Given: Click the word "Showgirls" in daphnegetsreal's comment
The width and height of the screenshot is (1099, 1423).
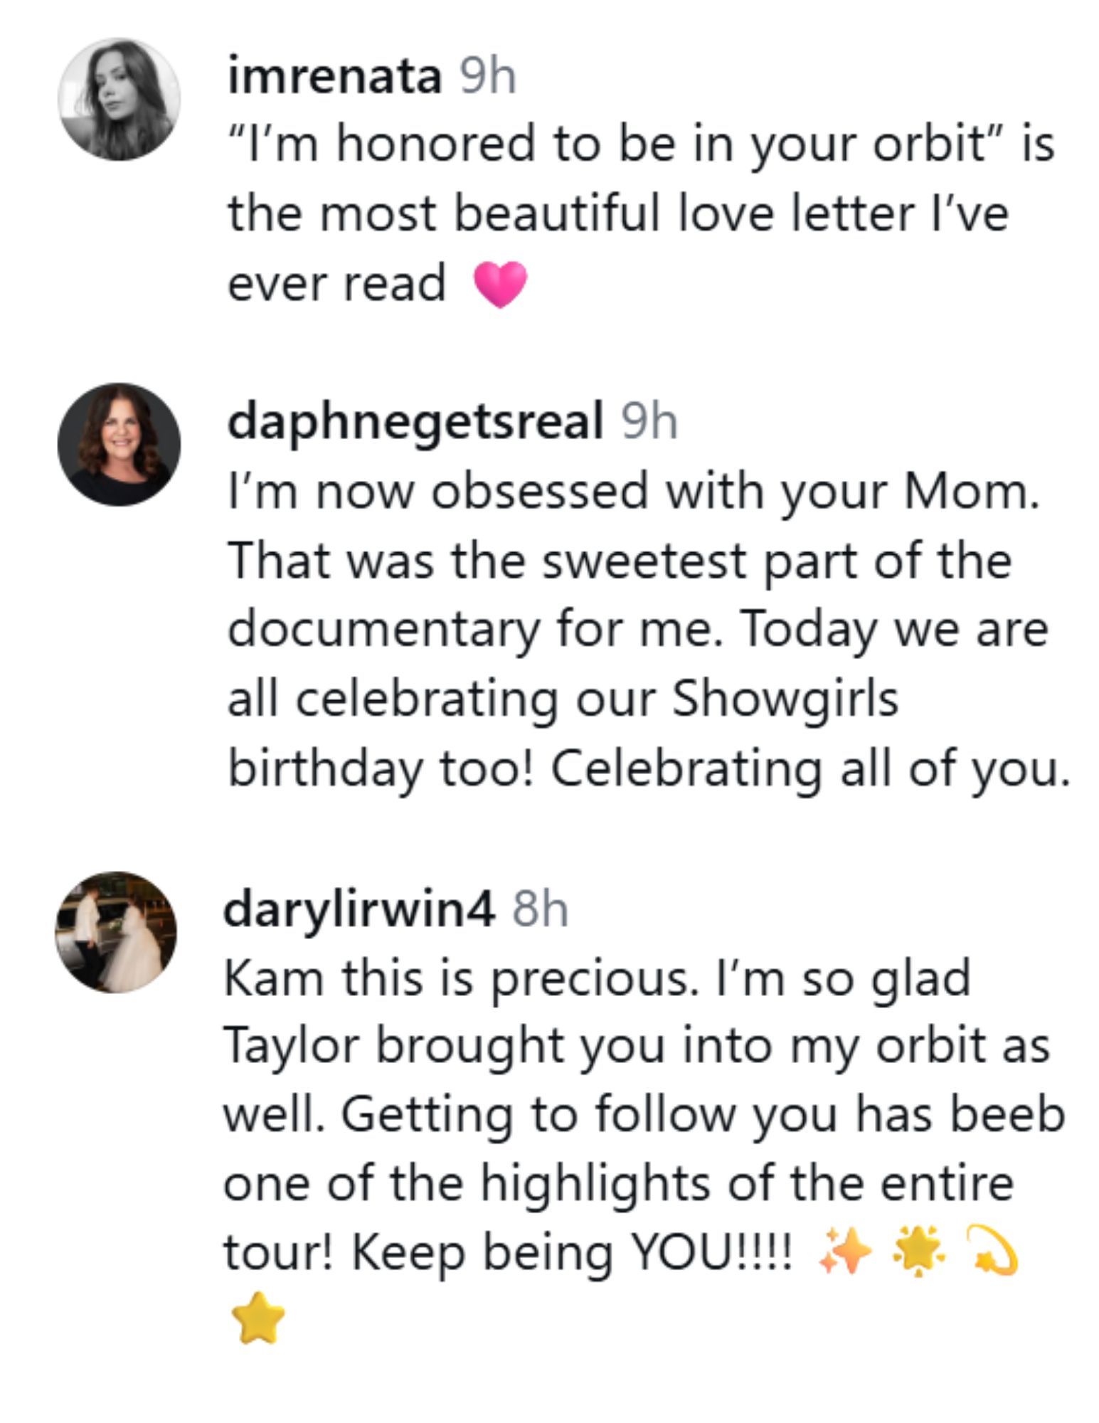Looking at the screenshot, I should pyautogui.click(x=785, y=699).
